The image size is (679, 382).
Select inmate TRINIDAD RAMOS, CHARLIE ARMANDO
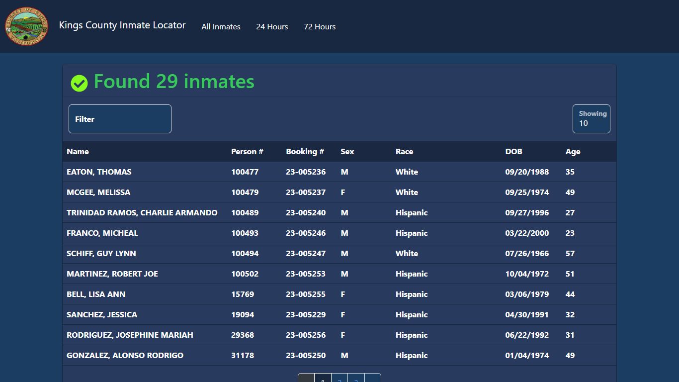[142, 213]
